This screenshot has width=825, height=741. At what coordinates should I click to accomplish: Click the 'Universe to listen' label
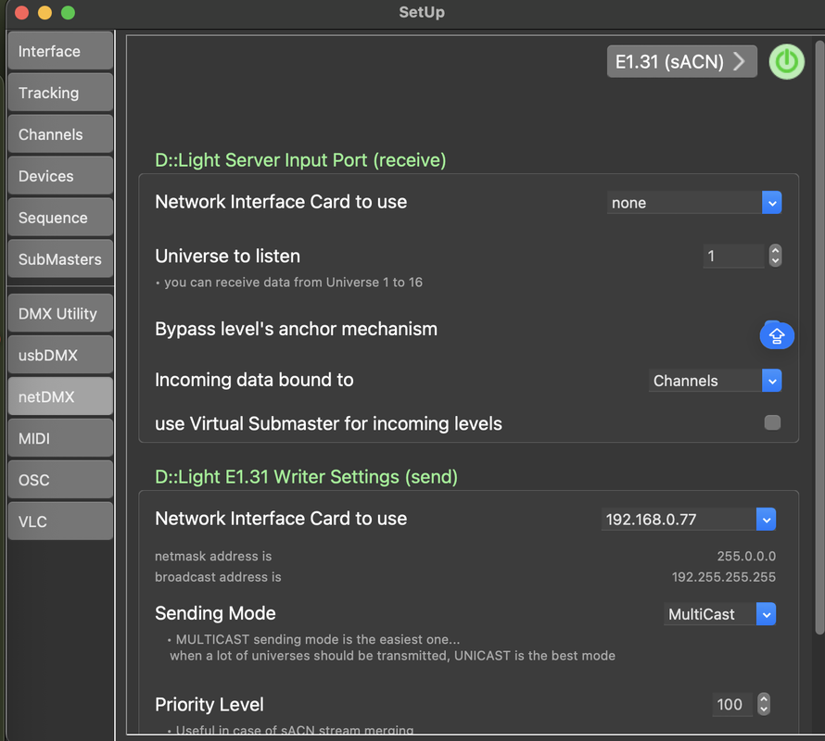tap(227, 257)
